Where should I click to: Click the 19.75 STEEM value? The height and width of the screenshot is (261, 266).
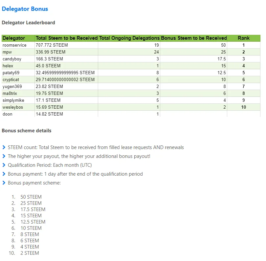click(49, 94)
